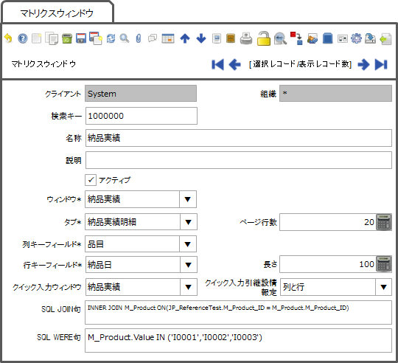Screen dimensions: 398x363
Task: Switch to マトリクスウィンドウ tab
Action: (57, 13)
